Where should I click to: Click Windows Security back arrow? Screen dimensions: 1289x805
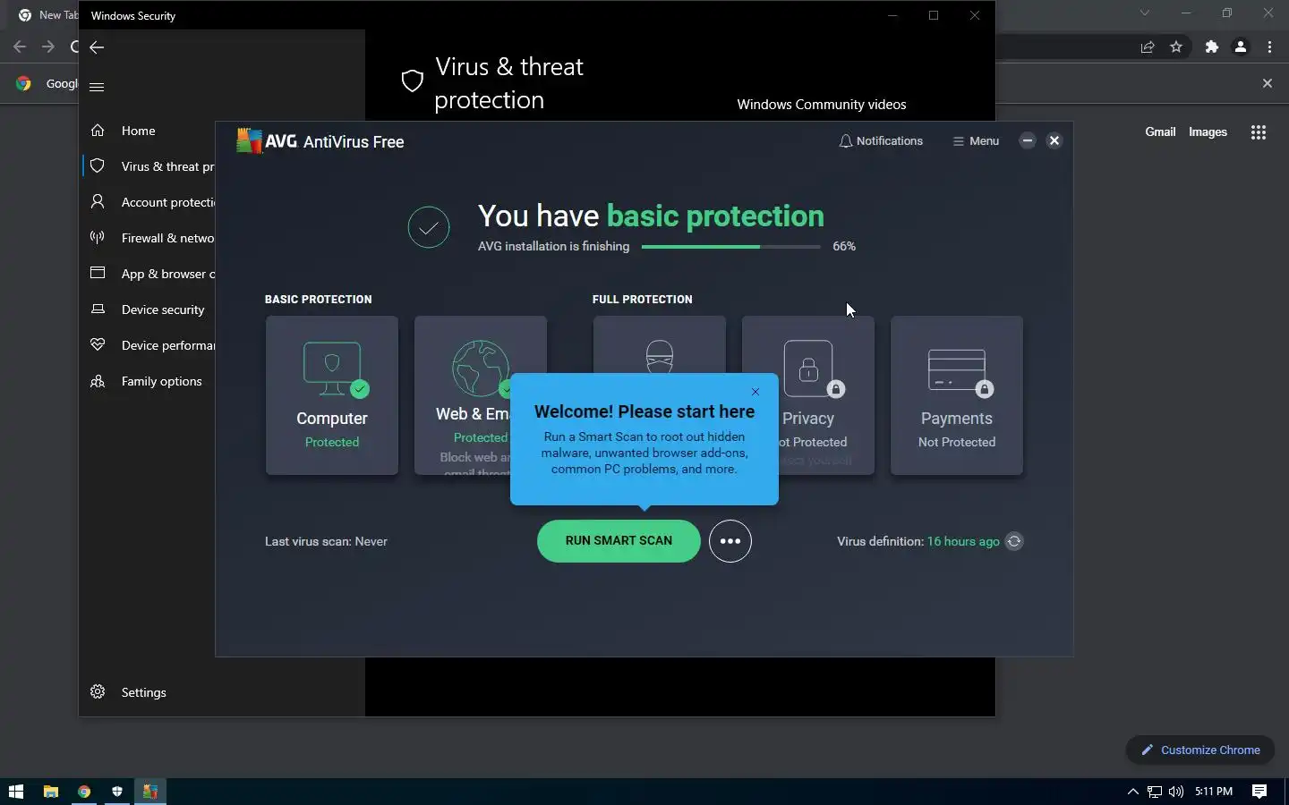[97, 47]
